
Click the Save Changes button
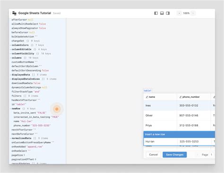(x=175, y=155)
